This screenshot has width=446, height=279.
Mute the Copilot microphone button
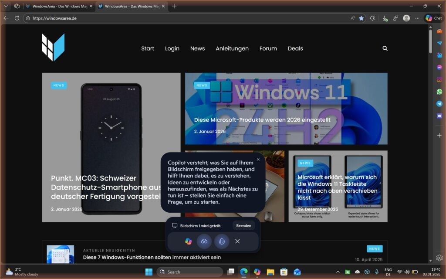point(222,241)
